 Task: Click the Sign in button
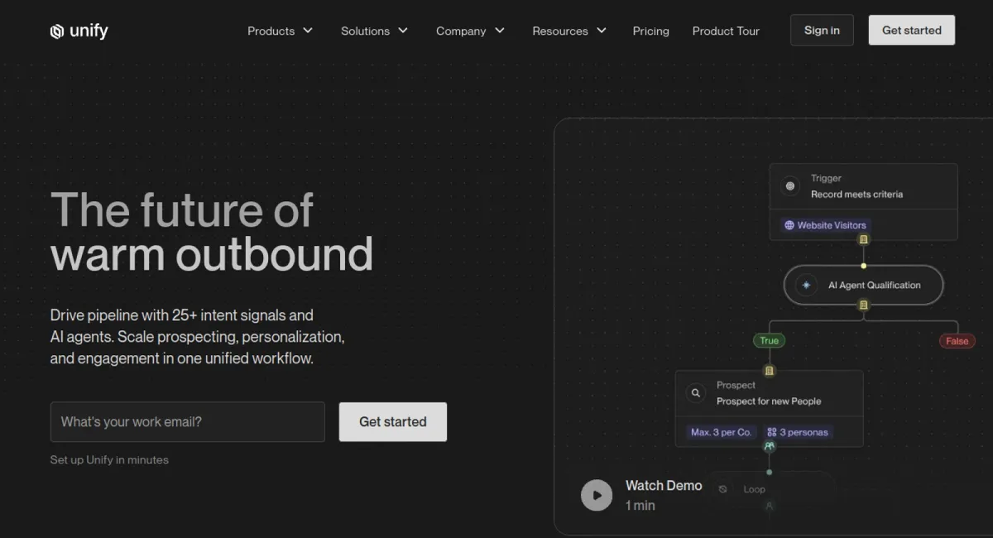point(822,30)
